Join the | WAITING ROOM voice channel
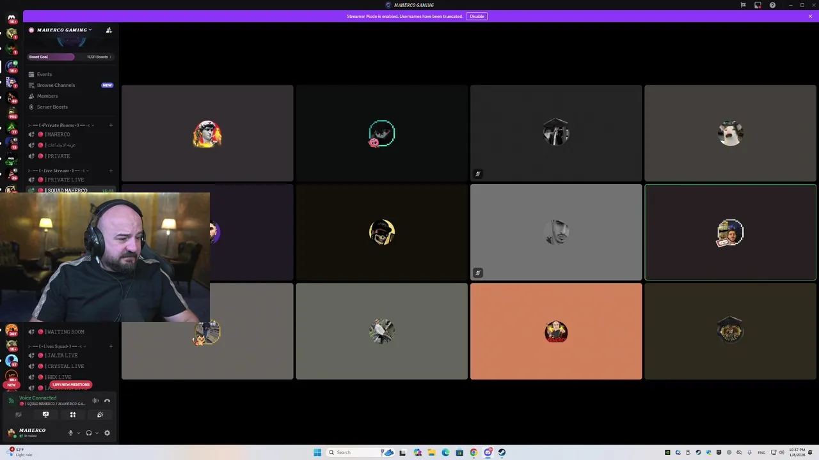This screenshot has height=460, width=819. (x=70, y=332)
